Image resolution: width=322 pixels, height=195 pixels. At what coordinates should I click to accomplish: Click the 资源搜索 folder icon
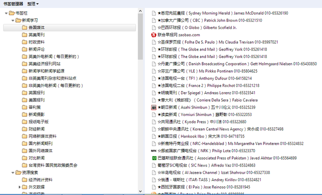pyautogui.click(x=18, y=173)
